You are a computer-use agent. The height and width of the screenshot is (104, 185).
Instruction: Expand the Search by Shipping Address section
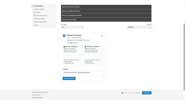(106, 15)
